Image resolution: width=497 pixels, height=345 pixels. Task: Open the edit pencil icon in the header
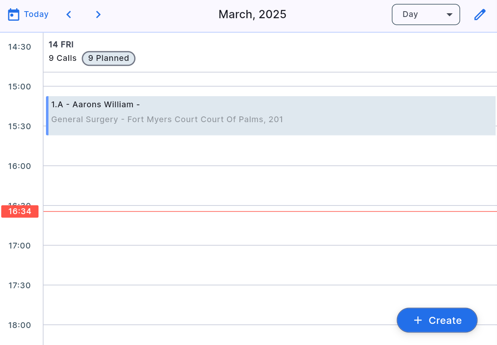[x=480, y=14]
